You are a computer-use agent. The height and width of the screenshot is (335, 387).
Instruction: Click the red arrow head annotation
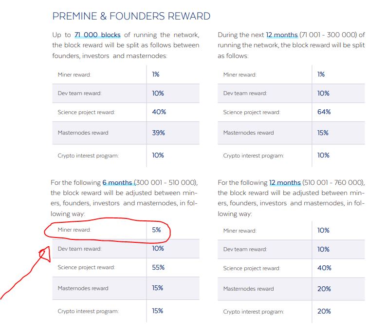click(45, 254)
